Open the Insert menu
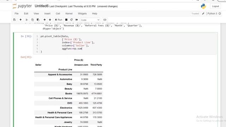The height and width of the screenshot is (127, 226). click(x=47, y=13)
